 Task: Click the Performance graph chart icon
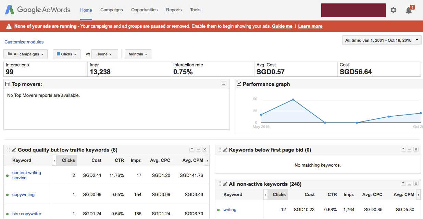(x=239, y=84)
